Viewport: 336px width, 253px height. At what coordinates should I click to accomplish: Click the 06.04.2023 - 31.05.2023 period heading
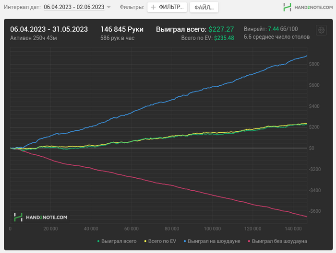[49, 29]
